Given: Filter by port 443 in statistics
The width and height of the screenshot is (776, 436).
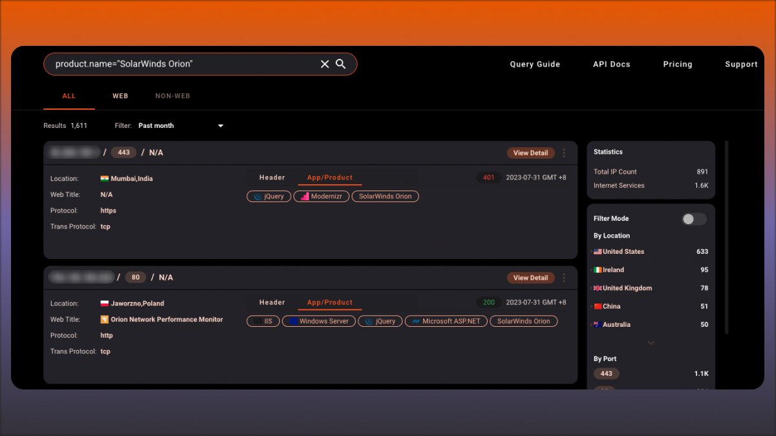Looking at the screenshot, I should point(607,373).
